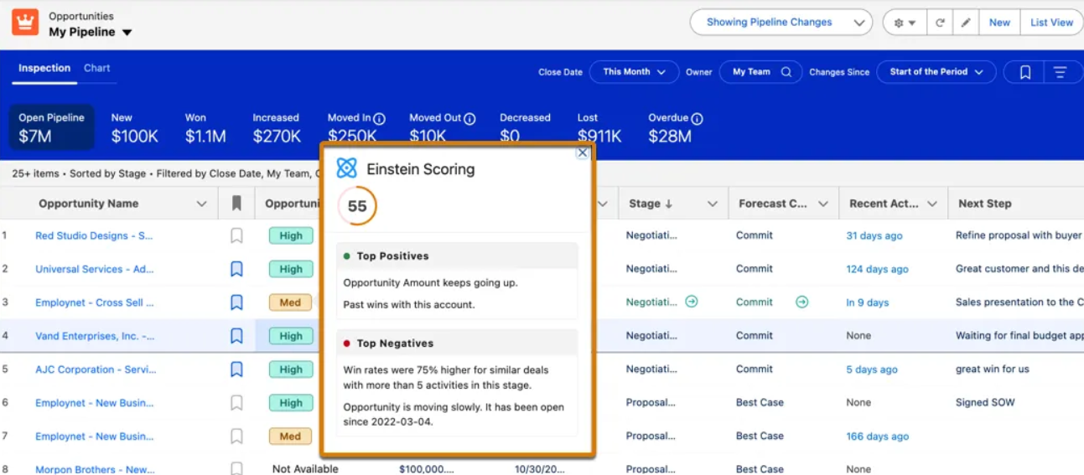Expand the My Pipeline list dropdown
The image size is (1084, 475).
[x=127, y=33]
